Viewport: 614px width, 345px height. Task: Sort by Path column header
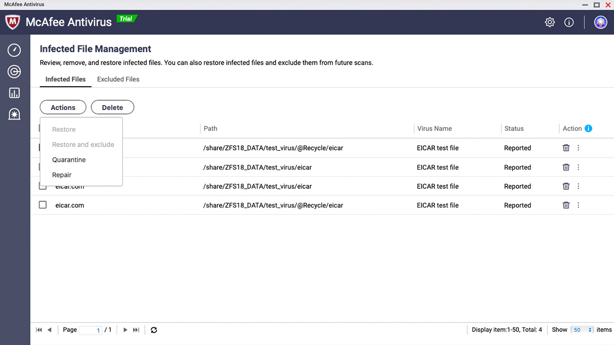click(210, 128)
